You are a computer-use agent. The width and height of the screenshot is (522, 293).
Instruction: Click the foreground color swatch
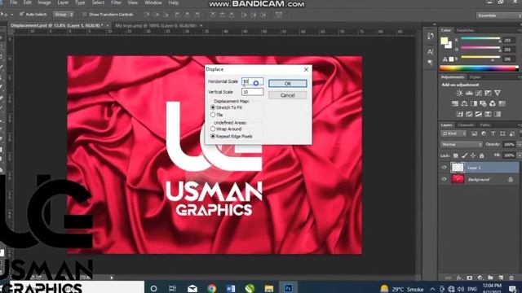[444, 41]
